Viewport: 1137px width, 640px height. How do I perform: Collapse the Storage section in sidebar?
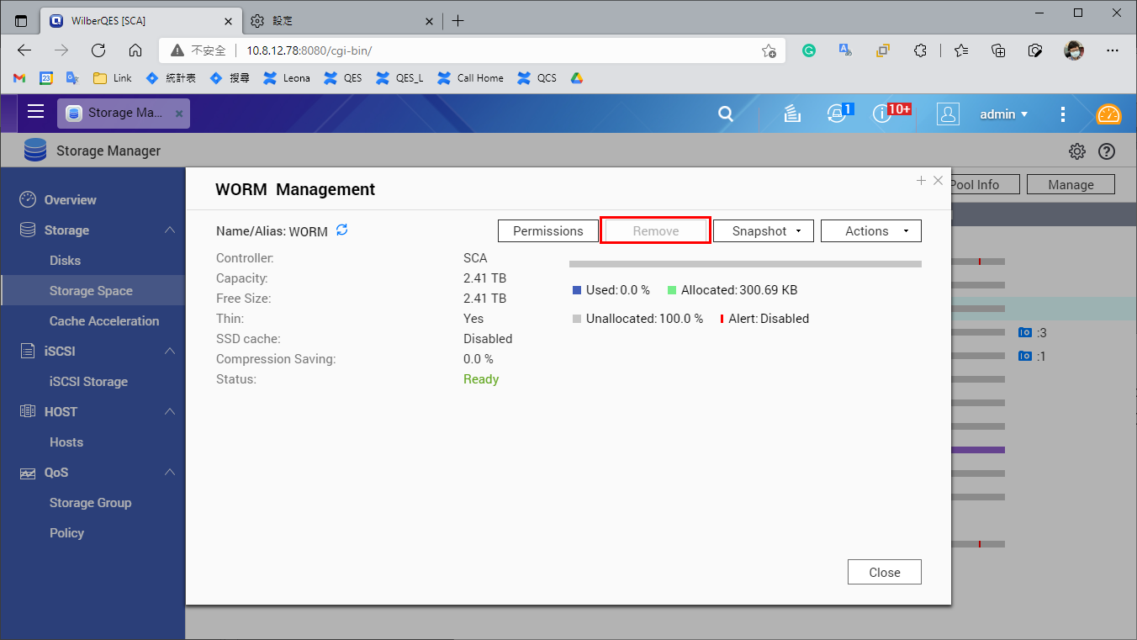tap(169, 230)
